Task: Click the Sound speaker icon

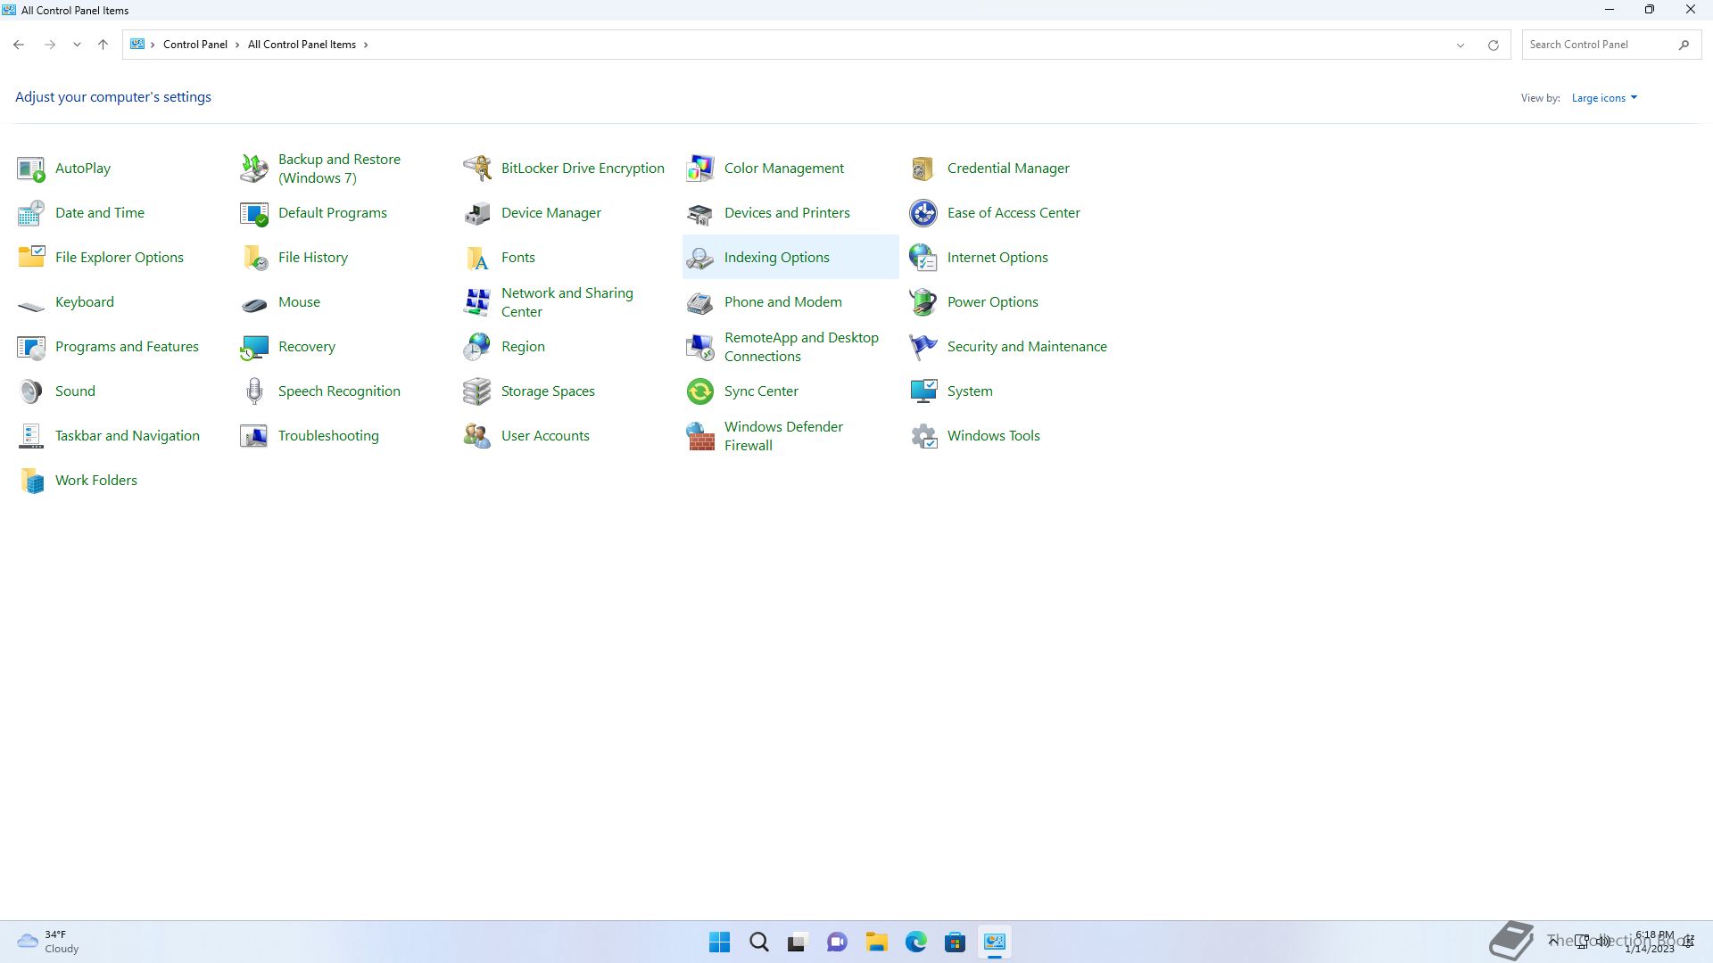Action: pos(31,391)
